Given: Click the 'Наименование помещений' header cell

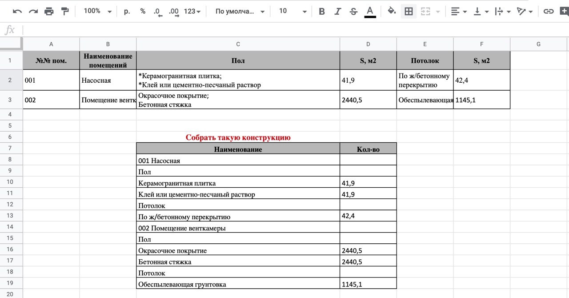Looking at the screenshot, I should (x=108, y=60).
